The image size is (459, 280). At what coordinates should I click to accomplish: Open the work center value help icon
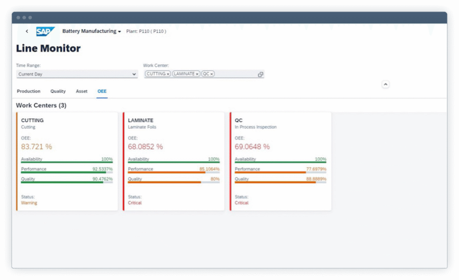[260, 74]
